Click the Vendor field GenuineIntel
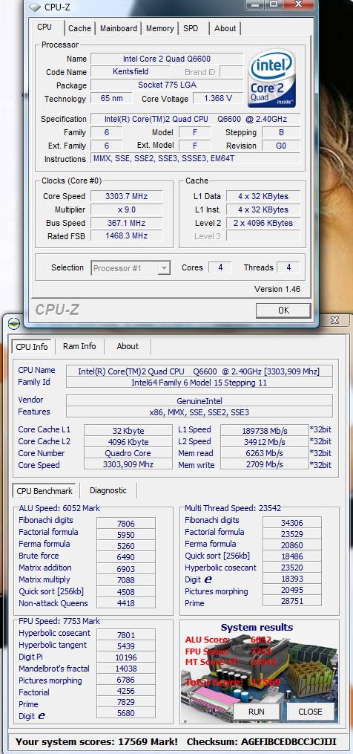Viewport: 353px width, 754px height. (199, 400)
